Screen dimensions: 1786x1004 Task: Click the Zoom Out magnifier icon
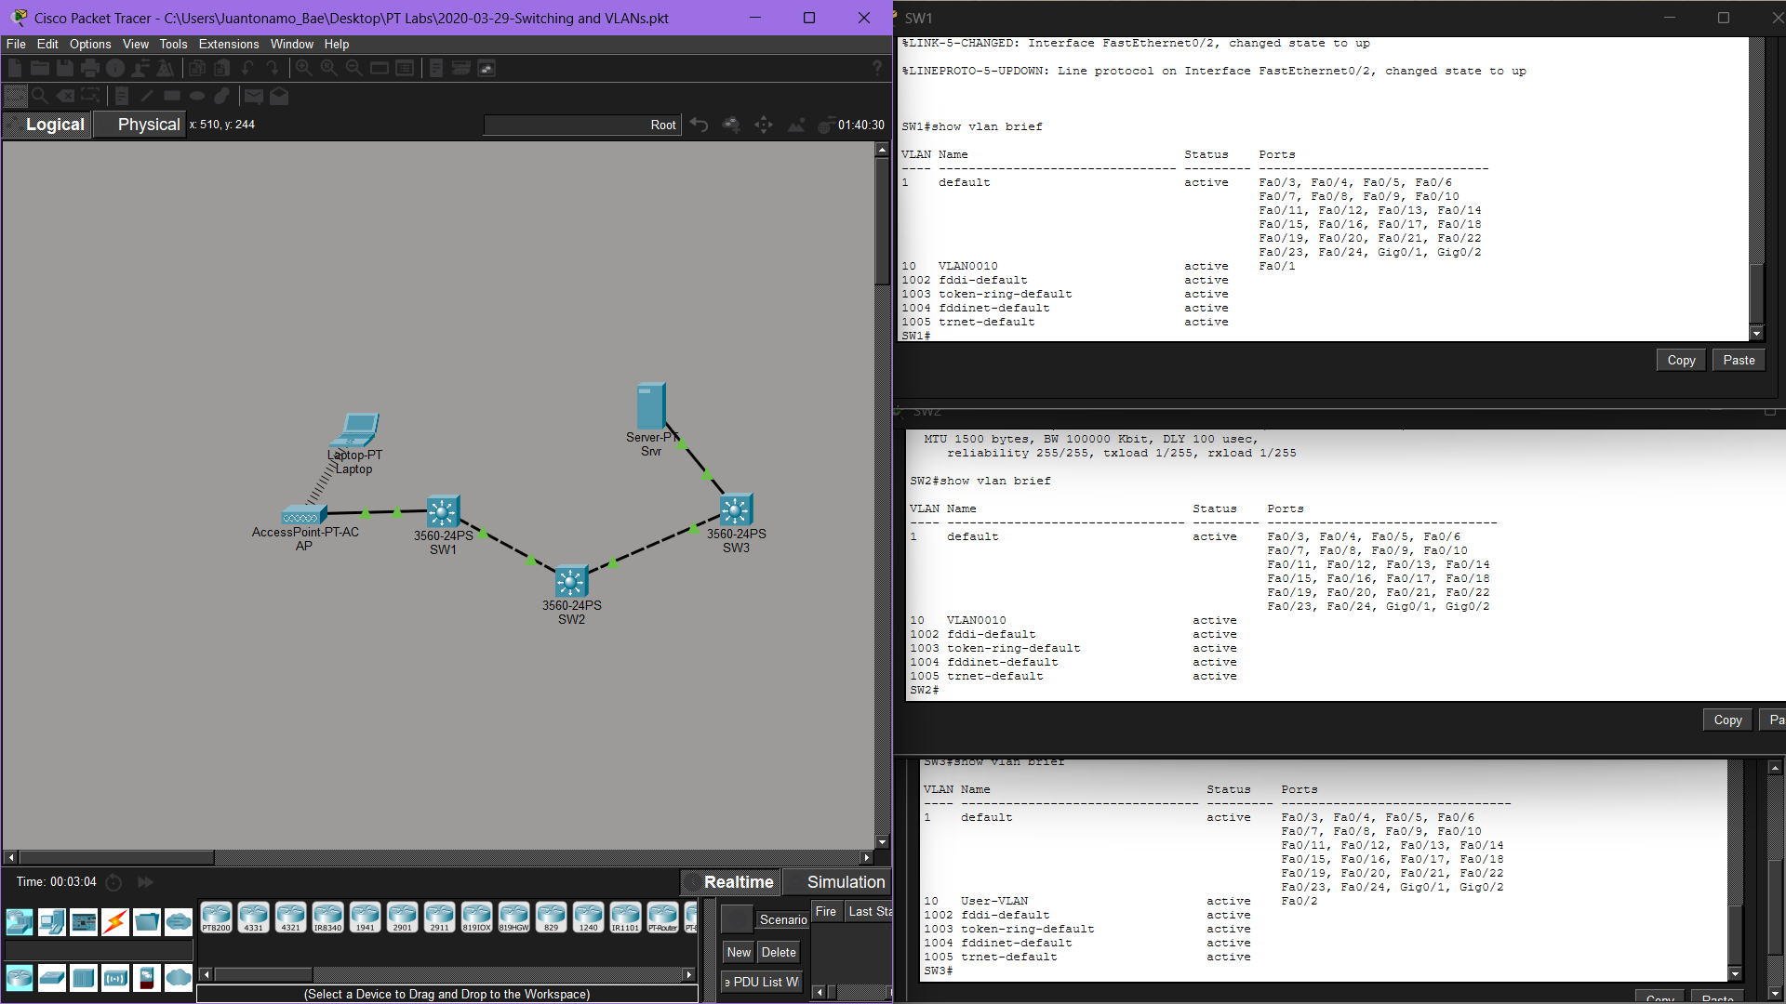point(354,68)
